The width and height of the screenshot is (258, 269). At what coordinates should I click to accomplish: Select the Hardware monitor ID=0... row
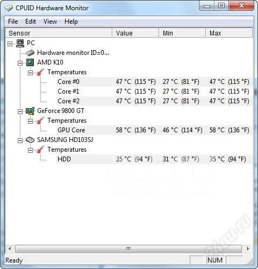click(x=73, y=53)
